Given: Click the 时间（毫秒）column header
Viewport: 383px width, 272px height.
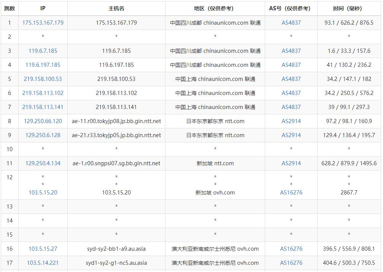Looking at the screenshot, I should [349, 8].
